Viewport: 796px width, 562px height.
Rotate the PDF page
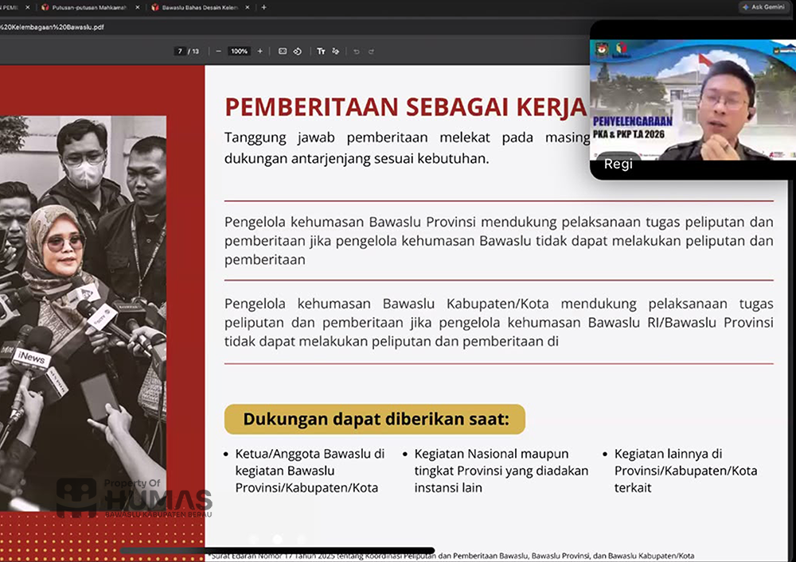[x=298, y=51]
